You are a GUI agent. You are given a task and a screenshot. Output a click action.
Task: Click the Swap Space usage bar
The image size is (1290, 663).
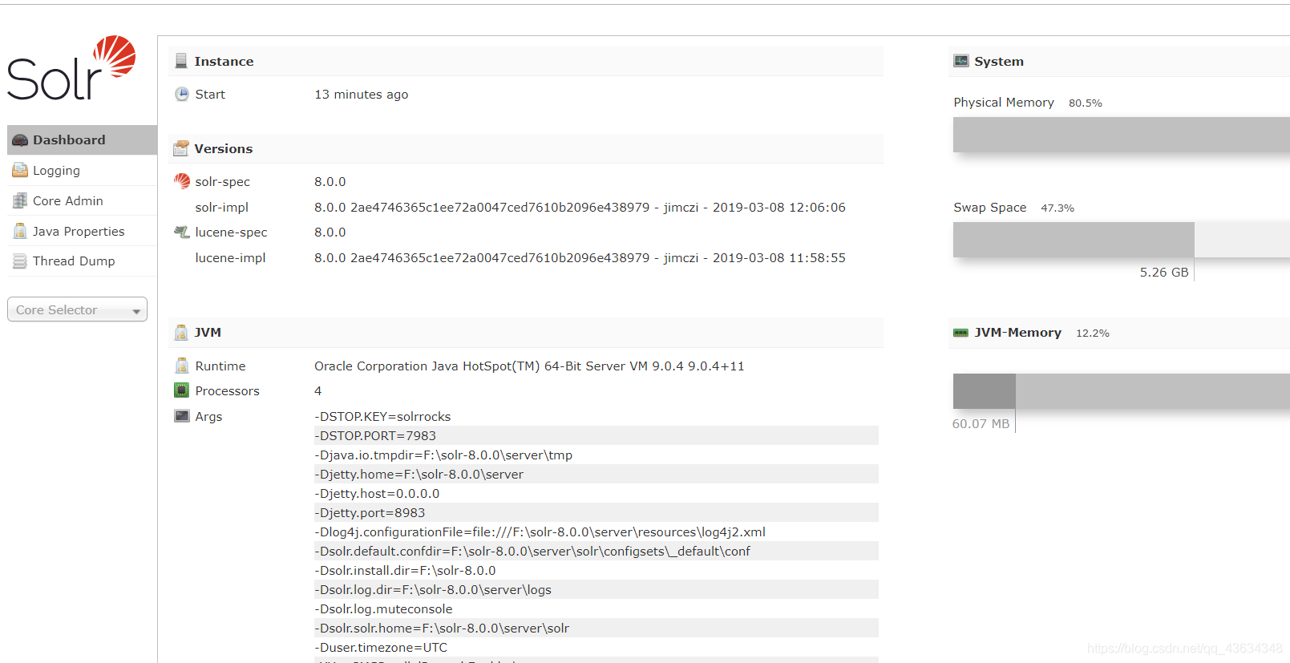1121,240
